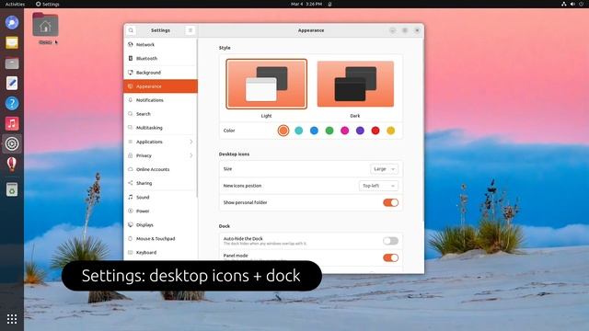Open the clock and calendar in top bar
This screenshot has height=331, width=589.
coord(306,4)
